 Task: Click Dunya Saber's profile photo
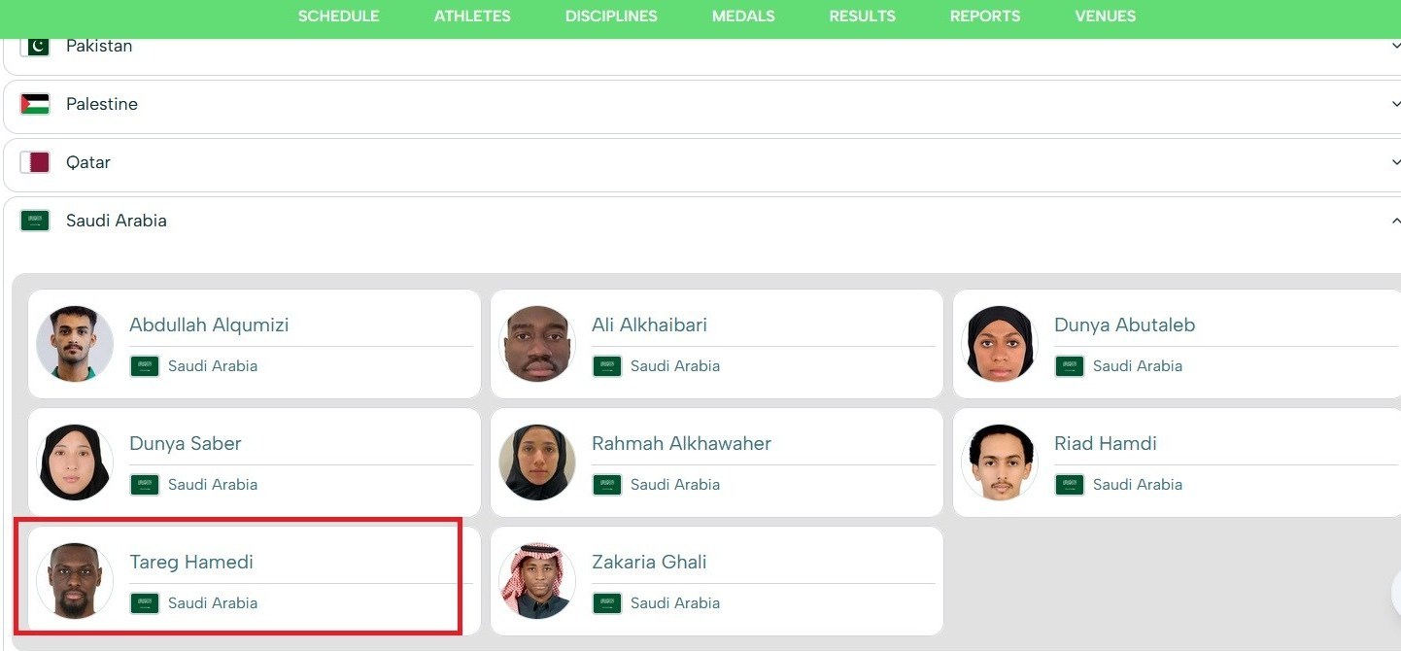click(x=75, y=462)
